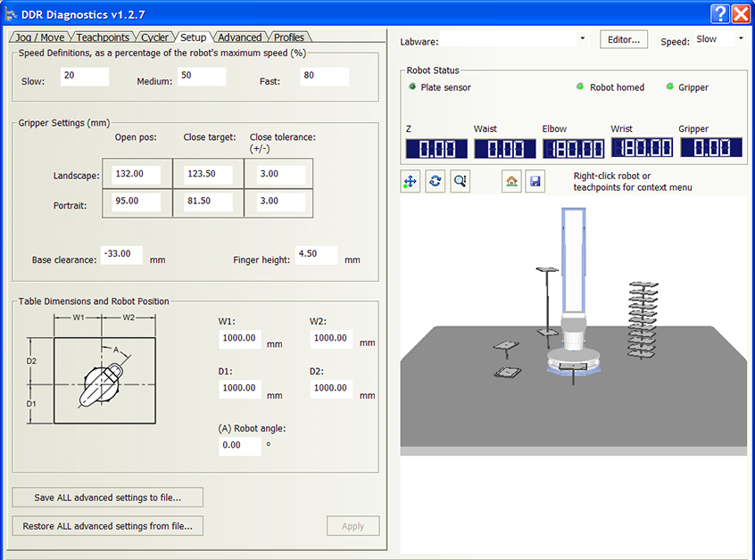This screenshot has height=560, width=755.
Task: Click the Gripper status indicator
Action: pos(670,87)
